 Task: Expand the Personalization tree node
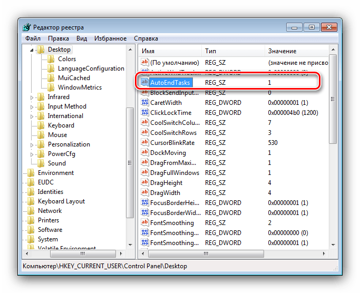(32, 145)
